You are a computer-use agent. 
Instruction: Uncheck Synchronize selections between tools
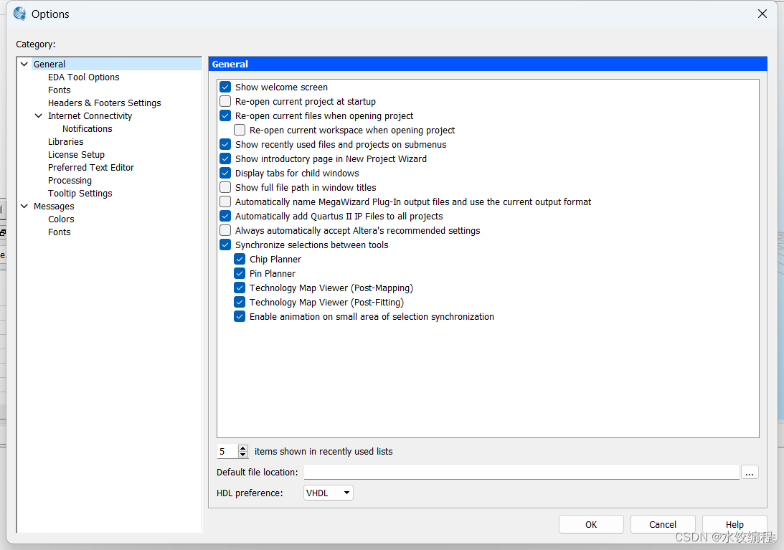(225, 245)
